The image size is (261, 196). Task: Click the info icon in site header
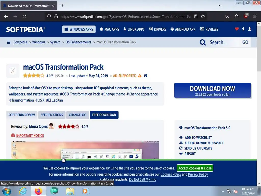tap(243, 29)
